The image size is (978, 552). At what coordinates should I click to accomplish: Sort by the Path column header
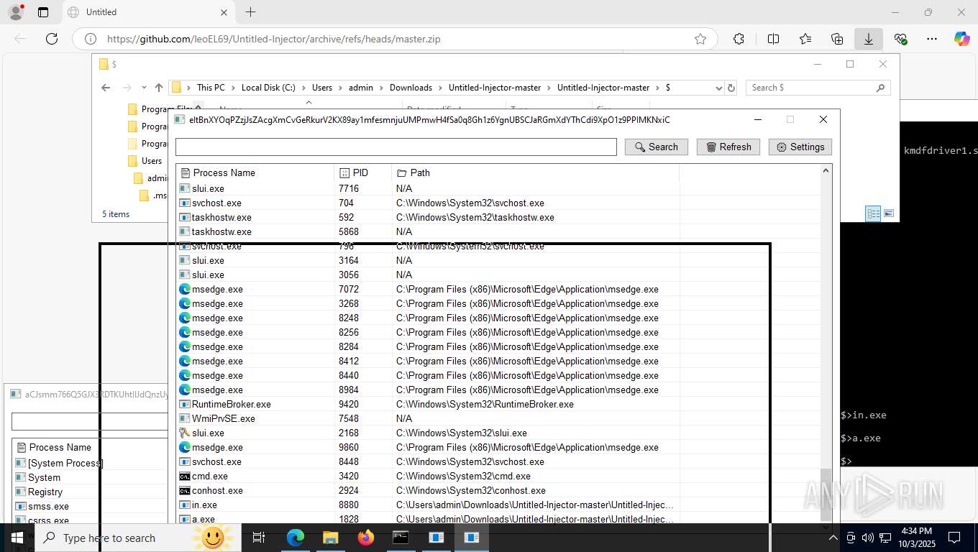pos(536,172)
